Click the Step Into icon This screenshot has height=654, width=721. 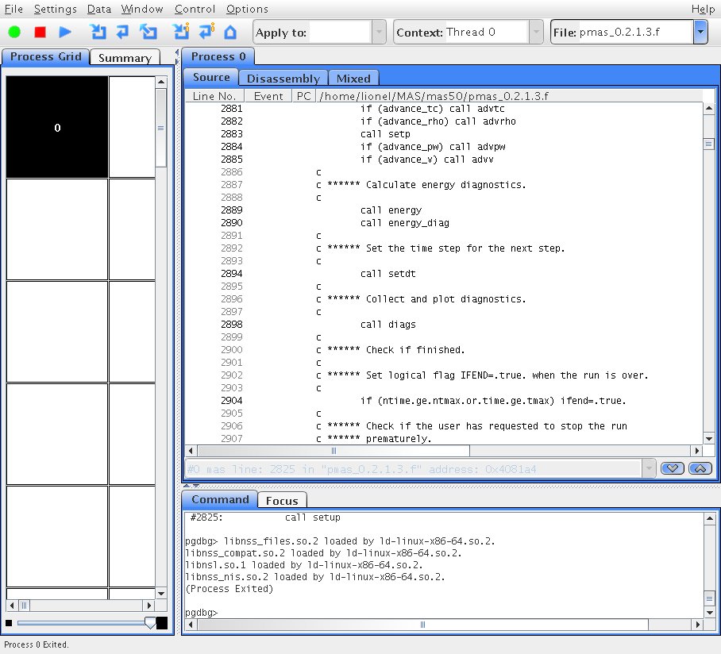tap(98, 33)
